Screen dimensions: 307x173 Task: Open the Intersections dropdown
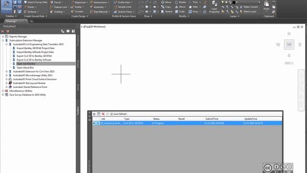100,2
